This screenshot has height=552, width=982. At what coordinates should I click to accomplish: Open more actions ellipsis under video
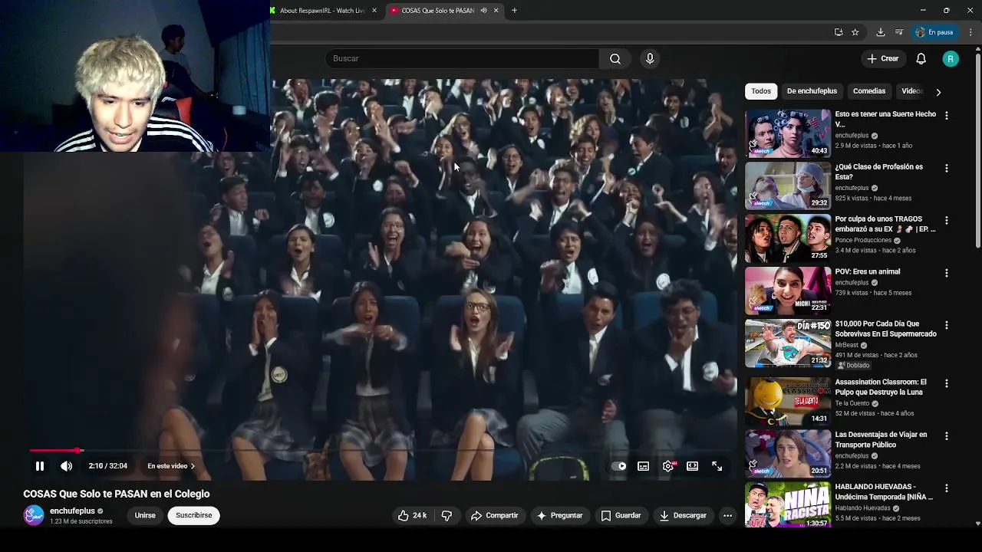(727, 516)
